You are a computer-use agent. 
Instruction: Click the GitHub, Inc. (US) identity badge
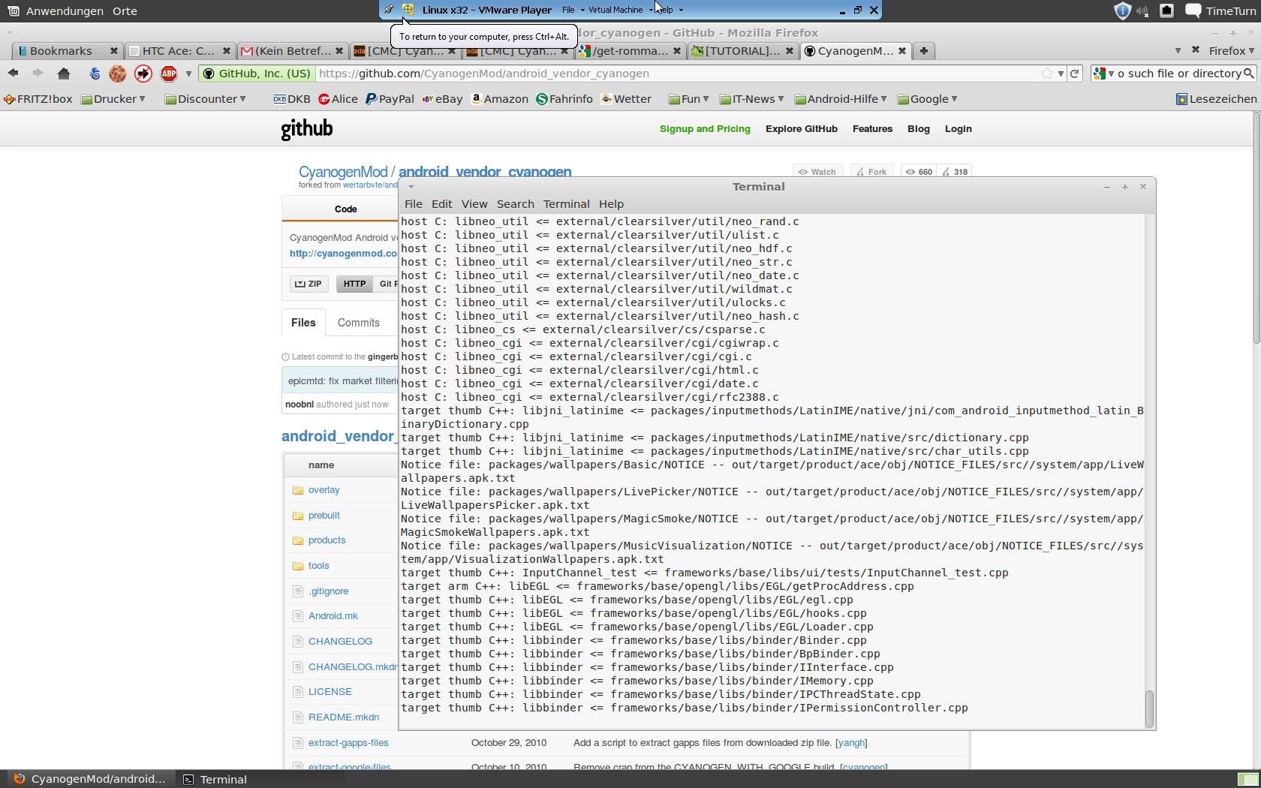pyautogui.click(x=257, y=74)
